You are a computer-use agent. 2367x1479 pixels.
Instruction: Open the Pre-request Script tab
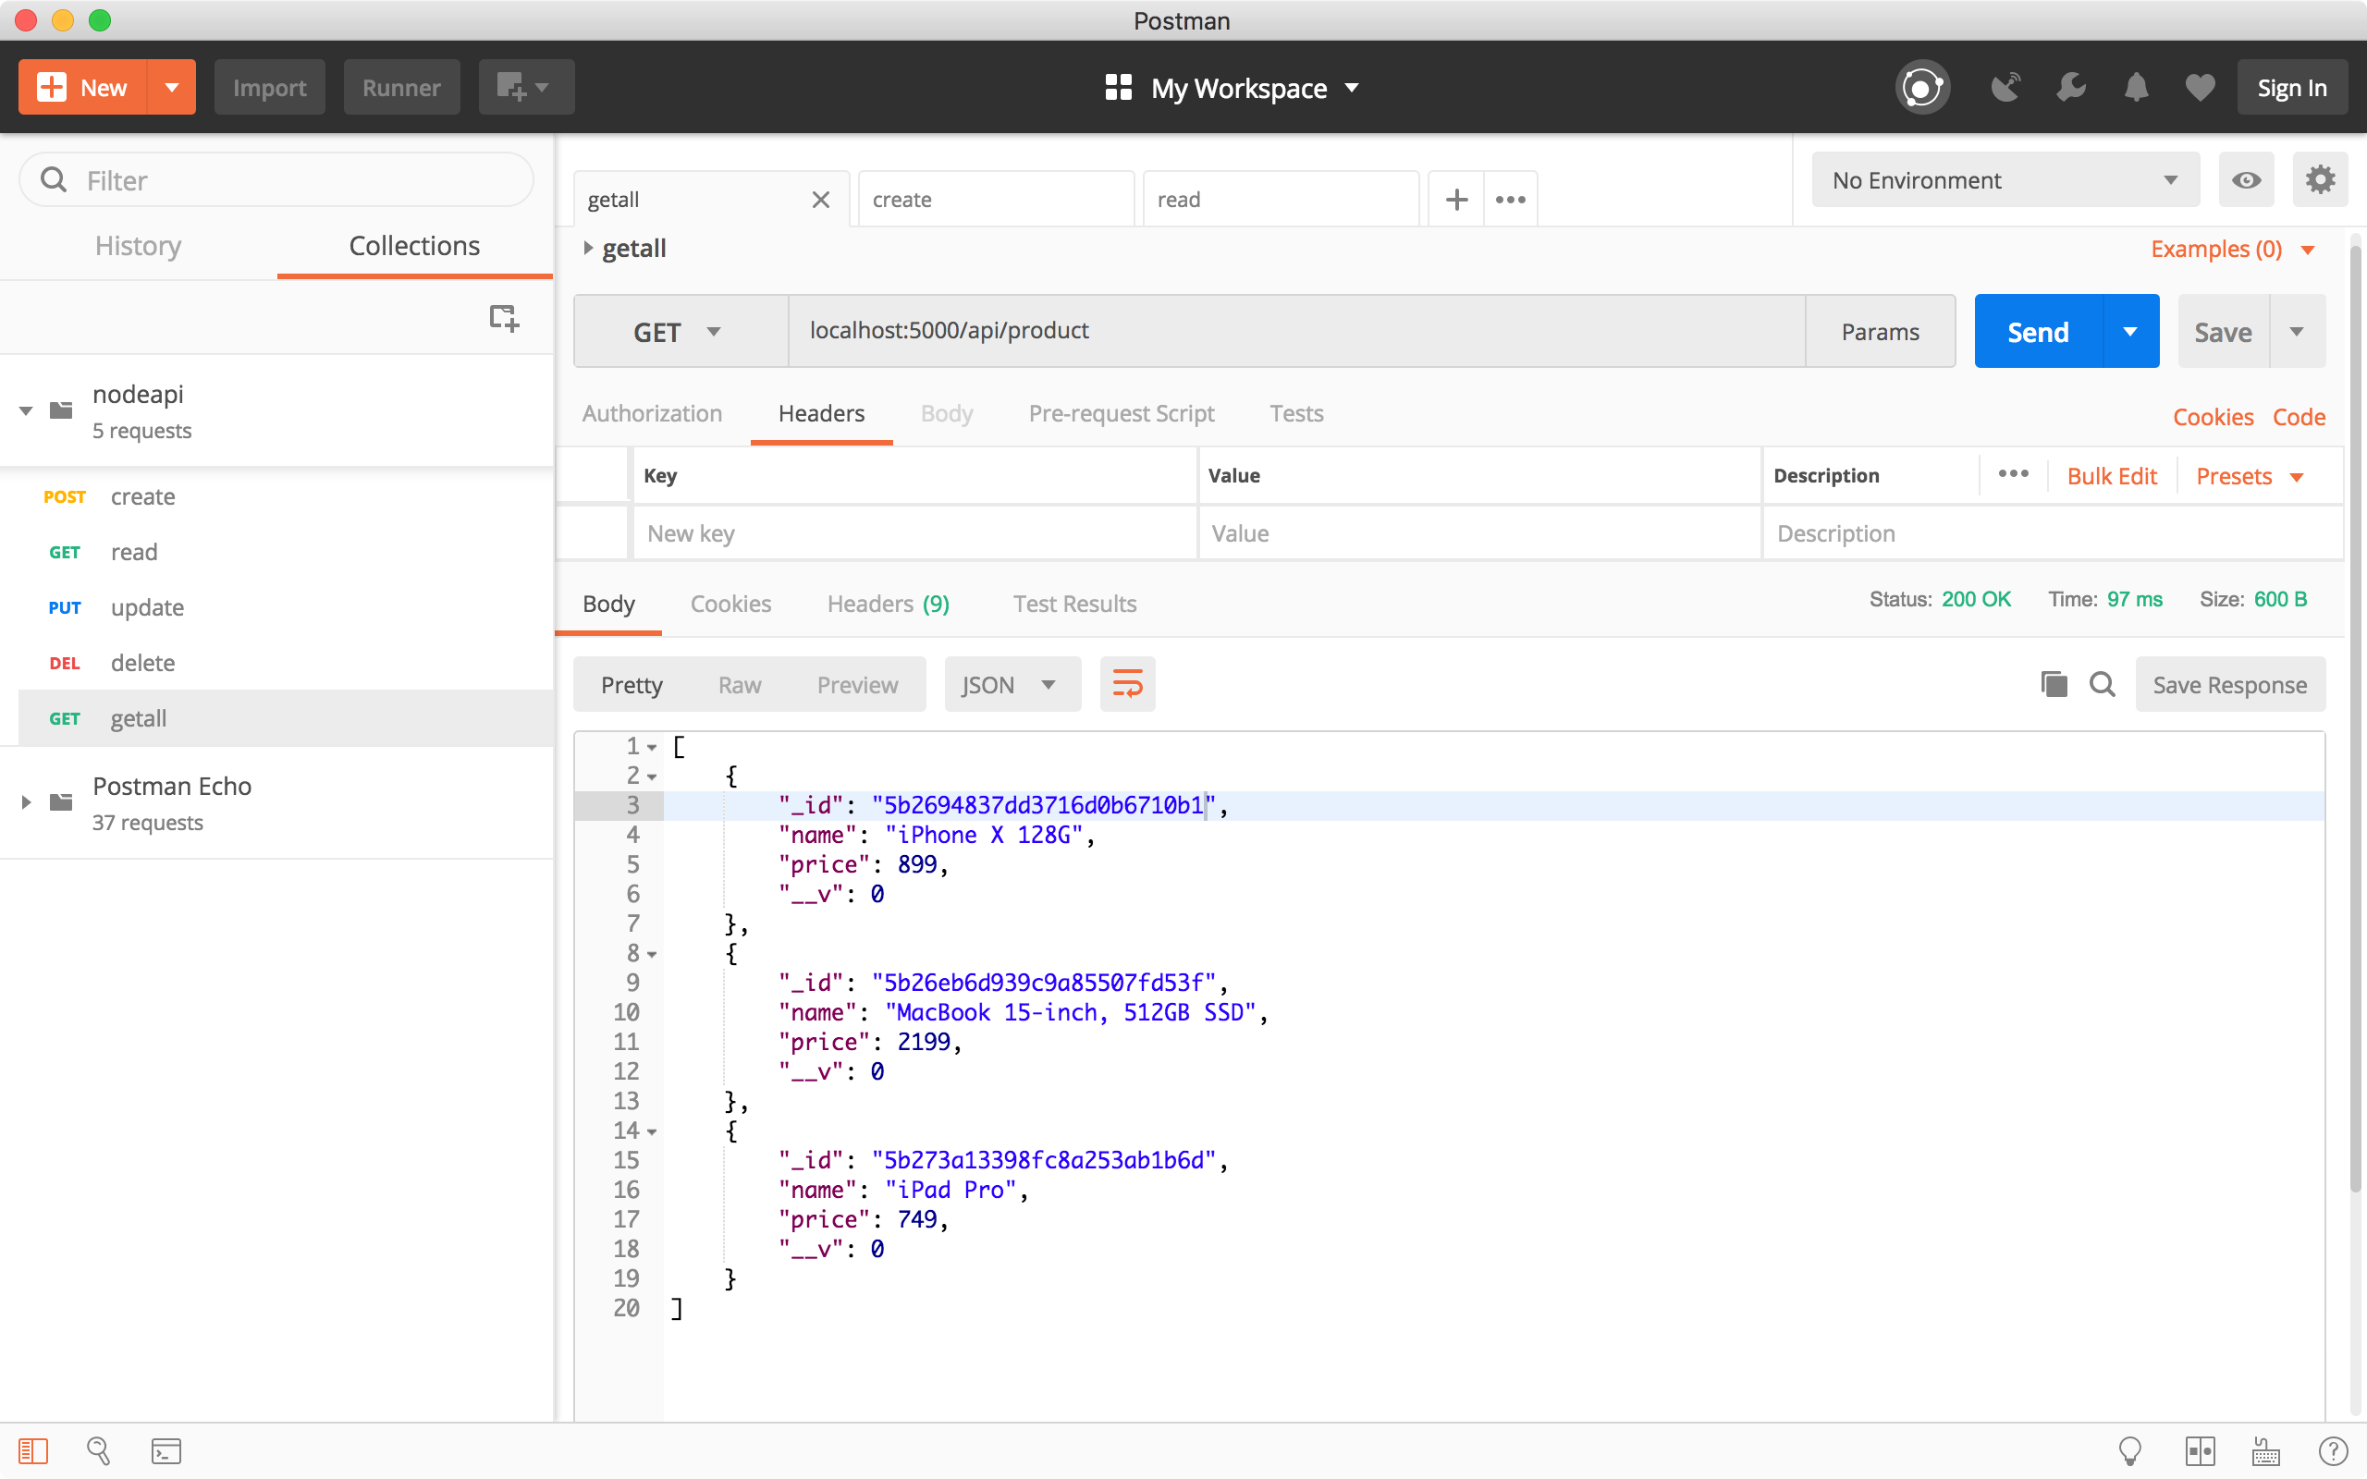pyautogui.click(x=1121, y=414)
